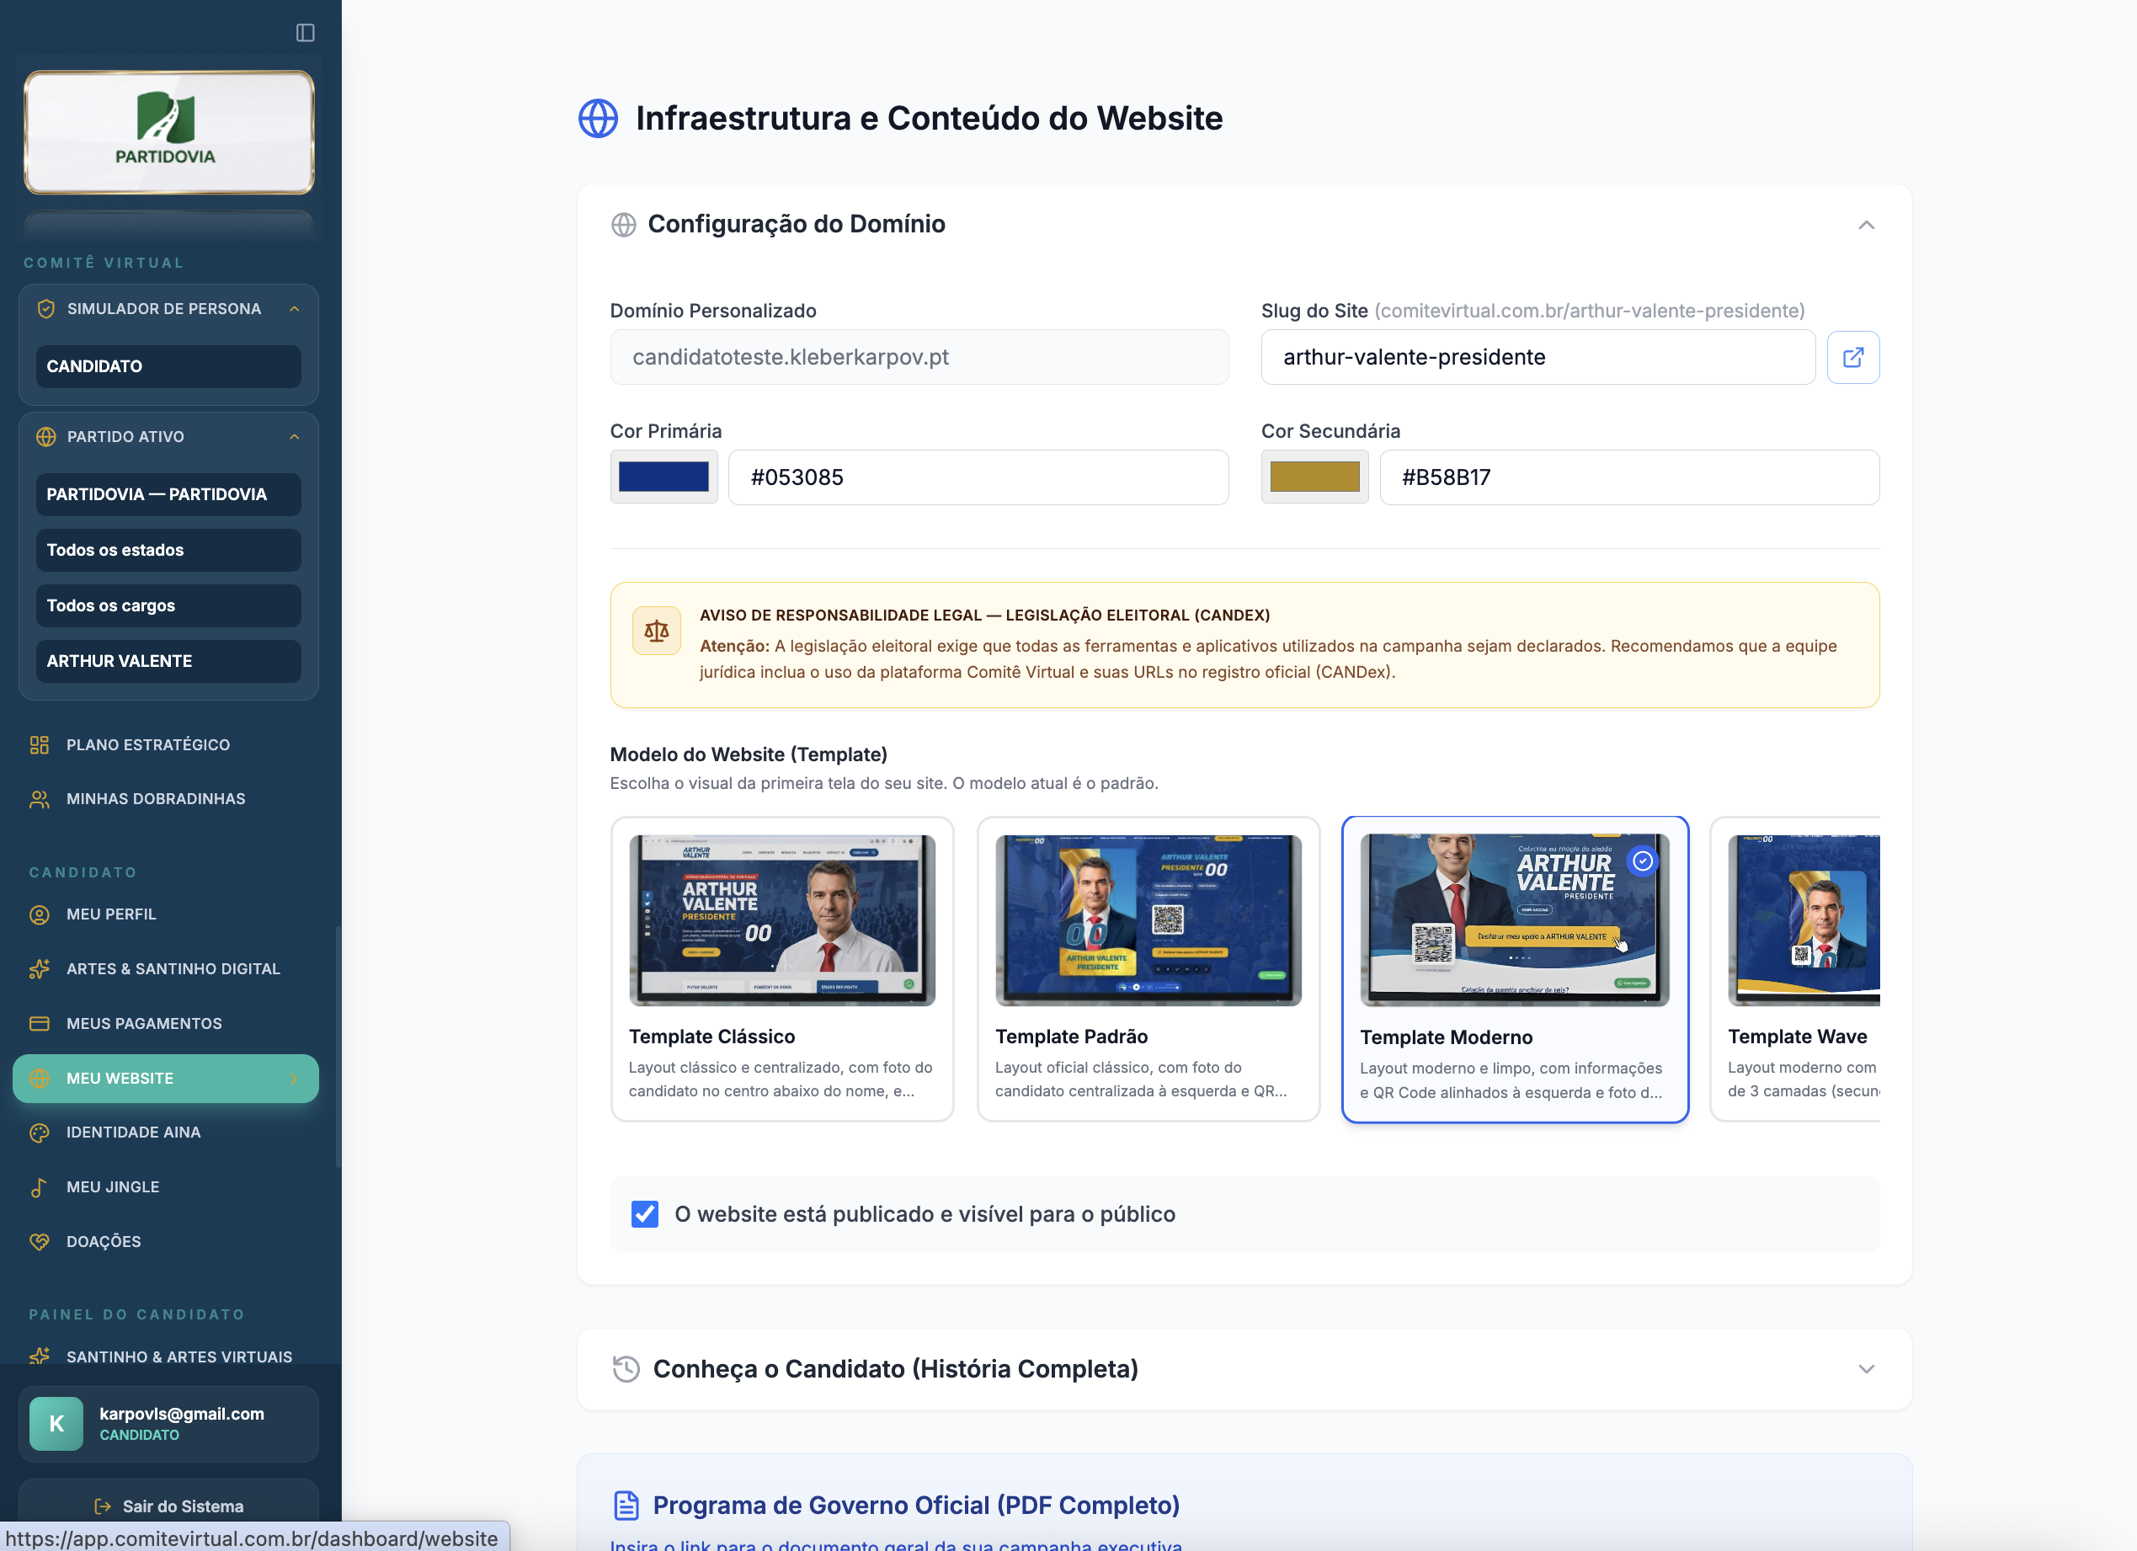Select the ARTHUR VALENTE candidate button
Viewport: 2137px width, 1551px height.
tap(168, 662)
